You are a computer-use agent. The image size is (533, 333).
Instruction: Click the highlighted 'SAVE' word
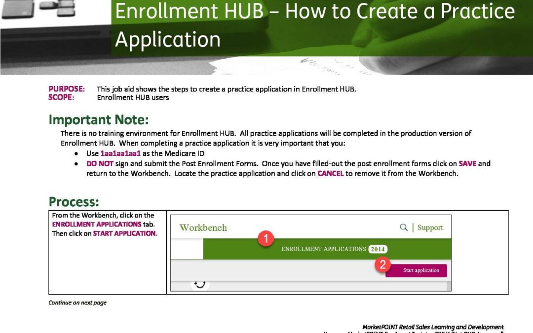pyautogui.click(x=467, y=163)
